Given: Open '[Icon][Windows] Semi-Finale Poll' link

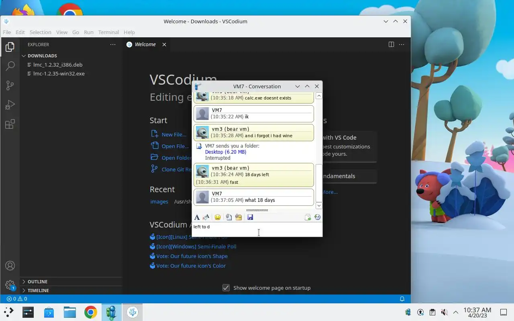Looking at the screenshot, I should click(196, 246).
